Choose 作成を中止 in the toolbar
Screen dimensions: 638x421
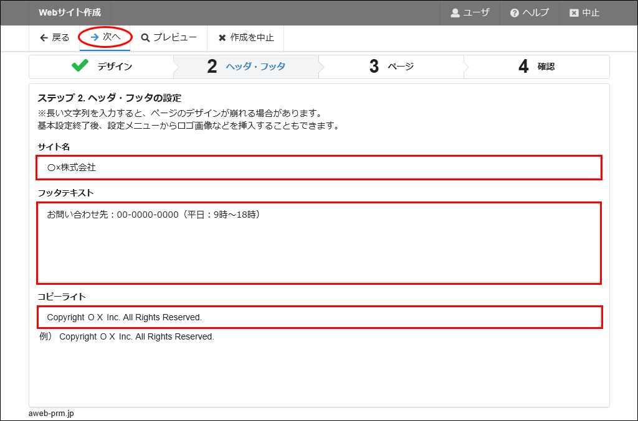coord(252,38)
